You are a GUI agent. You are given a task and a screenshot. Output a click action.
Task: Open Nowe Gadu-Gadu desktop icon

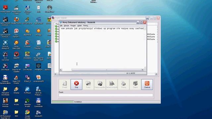pyautogui.click(x=16, y=45)
